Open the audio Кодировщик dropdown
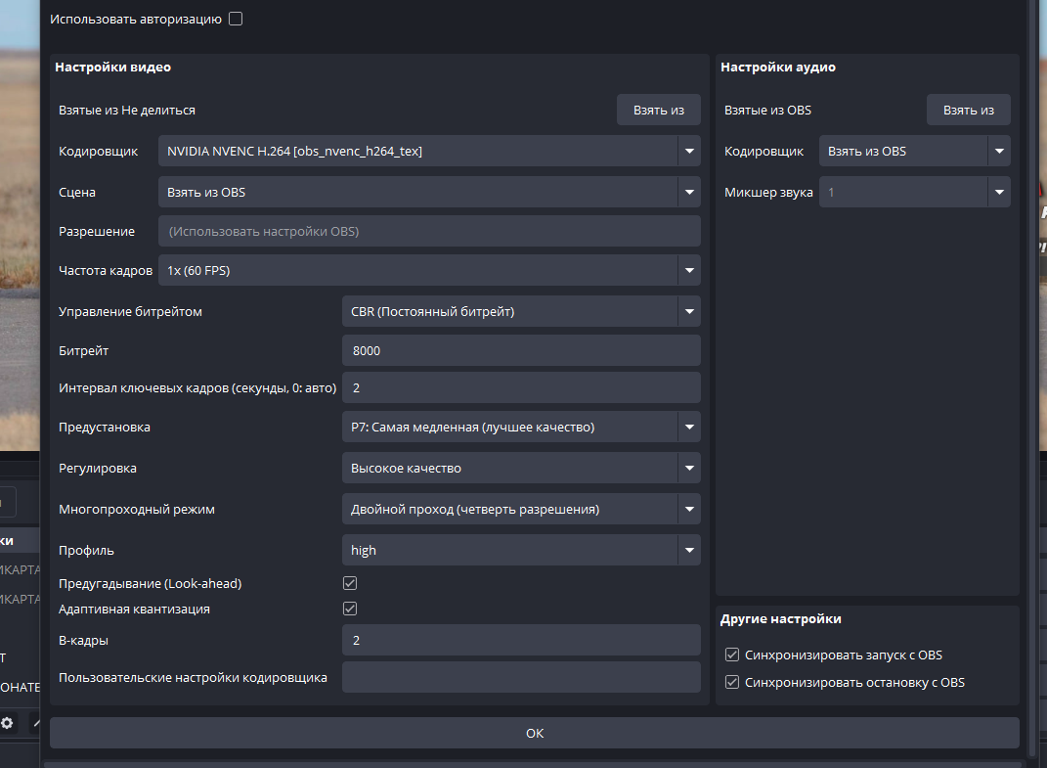Viewport: 1047px width, 768px height. [x=915, y=151]
